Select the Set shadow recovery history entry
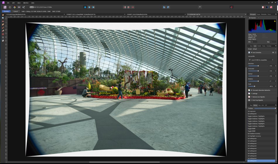The width and height of the screenshot is (278, 164). coord(261,134)
